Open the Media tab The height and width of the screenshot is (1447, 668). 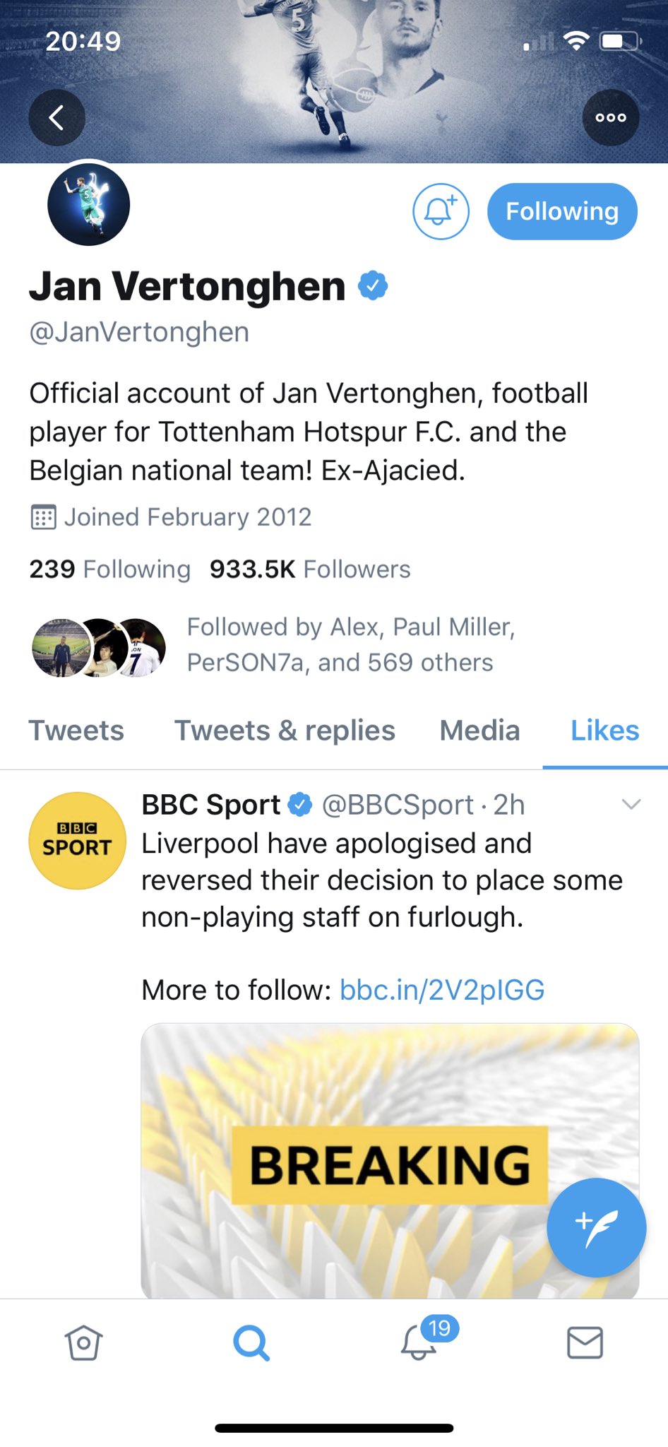point(479,731)
